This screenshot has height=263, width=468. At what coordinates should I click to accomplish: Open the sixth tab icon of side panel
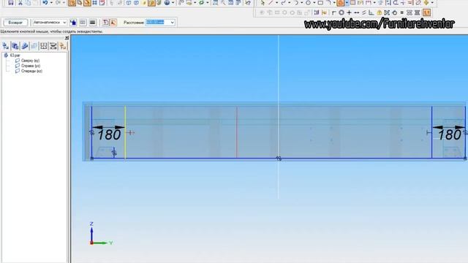pyautogui.click(x=53, y=46)
